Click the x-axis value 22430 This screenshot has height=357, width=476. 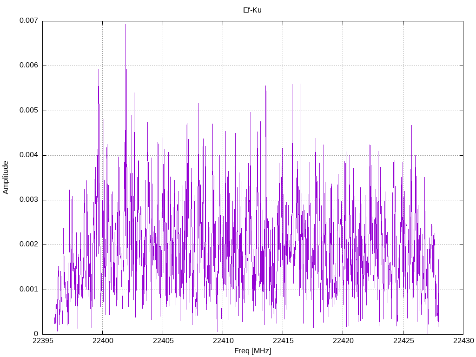(x=463, y=341)
